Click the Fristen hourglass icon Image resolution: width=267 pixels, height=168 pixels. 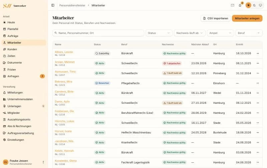[x=4, y=70]
